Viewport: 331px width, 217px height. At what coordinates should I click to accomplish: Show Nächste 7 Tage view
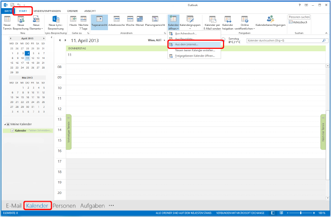coord(83,23)
